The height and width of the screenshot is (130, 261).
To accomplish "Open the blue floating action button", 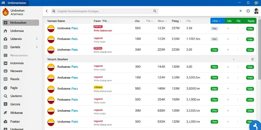I will tap(255, 126).
